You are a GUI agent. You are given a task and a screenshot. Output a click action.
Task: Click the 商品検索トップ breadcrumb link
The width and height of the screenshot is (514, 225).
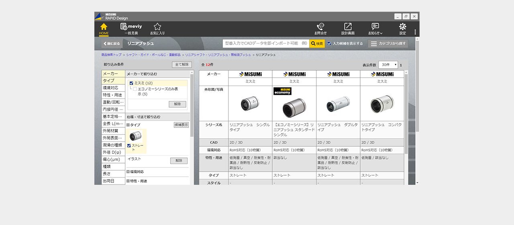[111, 55]
